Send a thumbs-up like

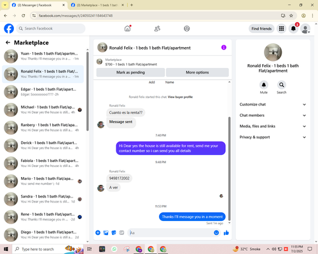[x=226, y=233]
